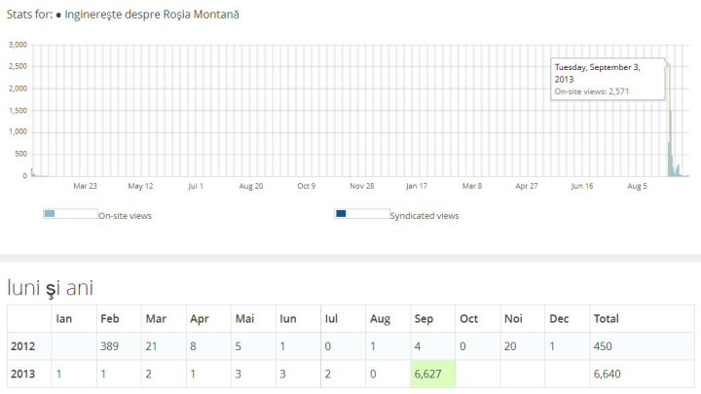701x394 pixels.
Task: Click the Feb column header
Action: [109, 318]
